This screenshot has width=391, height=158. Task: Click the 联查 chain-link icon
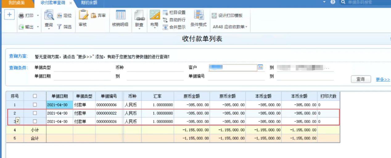(x=139, y=14)
